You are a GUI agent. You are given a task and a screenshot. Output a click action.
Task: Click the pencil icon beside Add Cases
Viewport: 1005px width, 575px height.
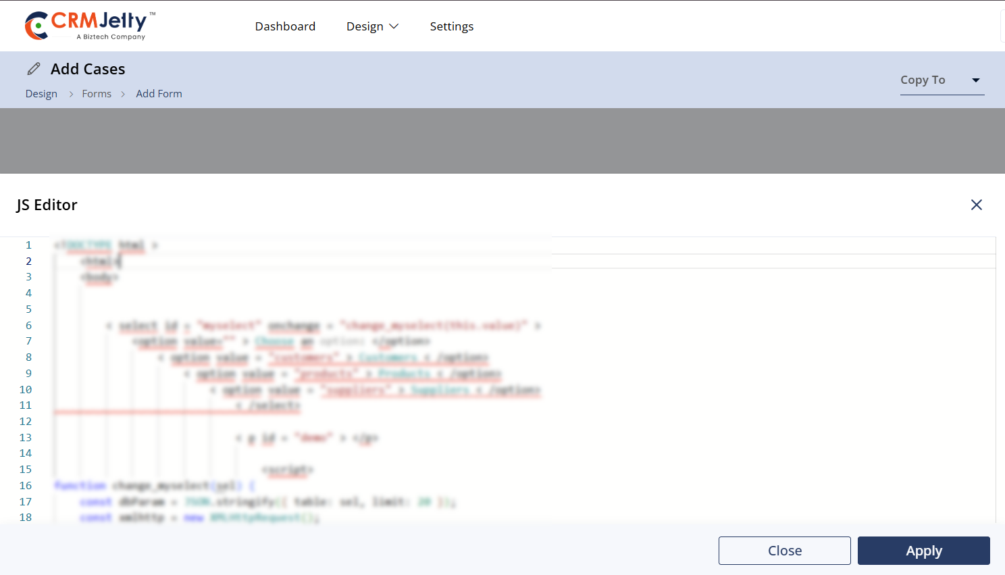click(x=34, y=69)
